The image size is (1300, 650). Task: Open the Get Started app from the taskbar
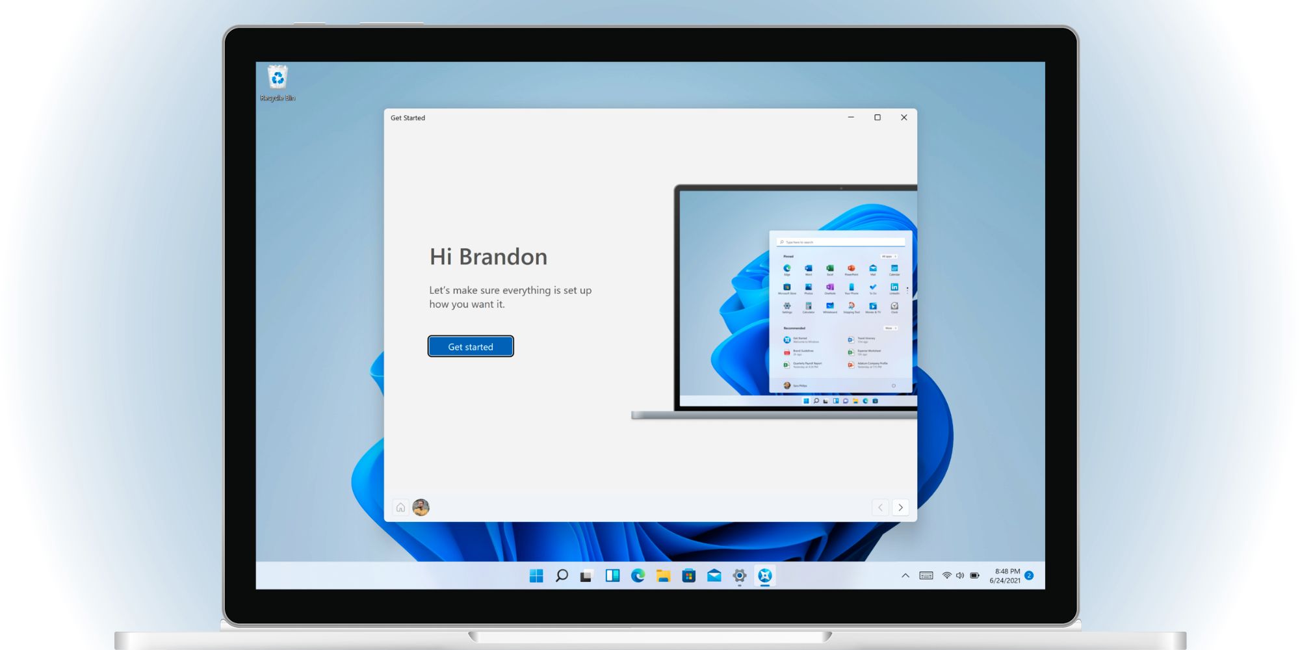tap(765, 575)
